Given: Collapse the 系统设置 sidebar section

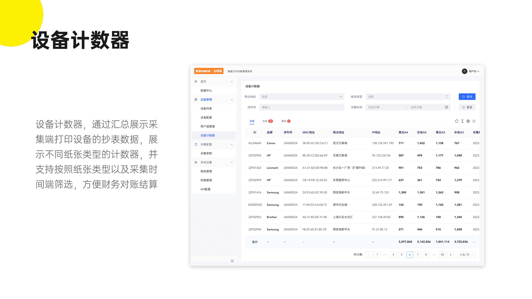Looking at the screenshot, I should tap(232, 162).
